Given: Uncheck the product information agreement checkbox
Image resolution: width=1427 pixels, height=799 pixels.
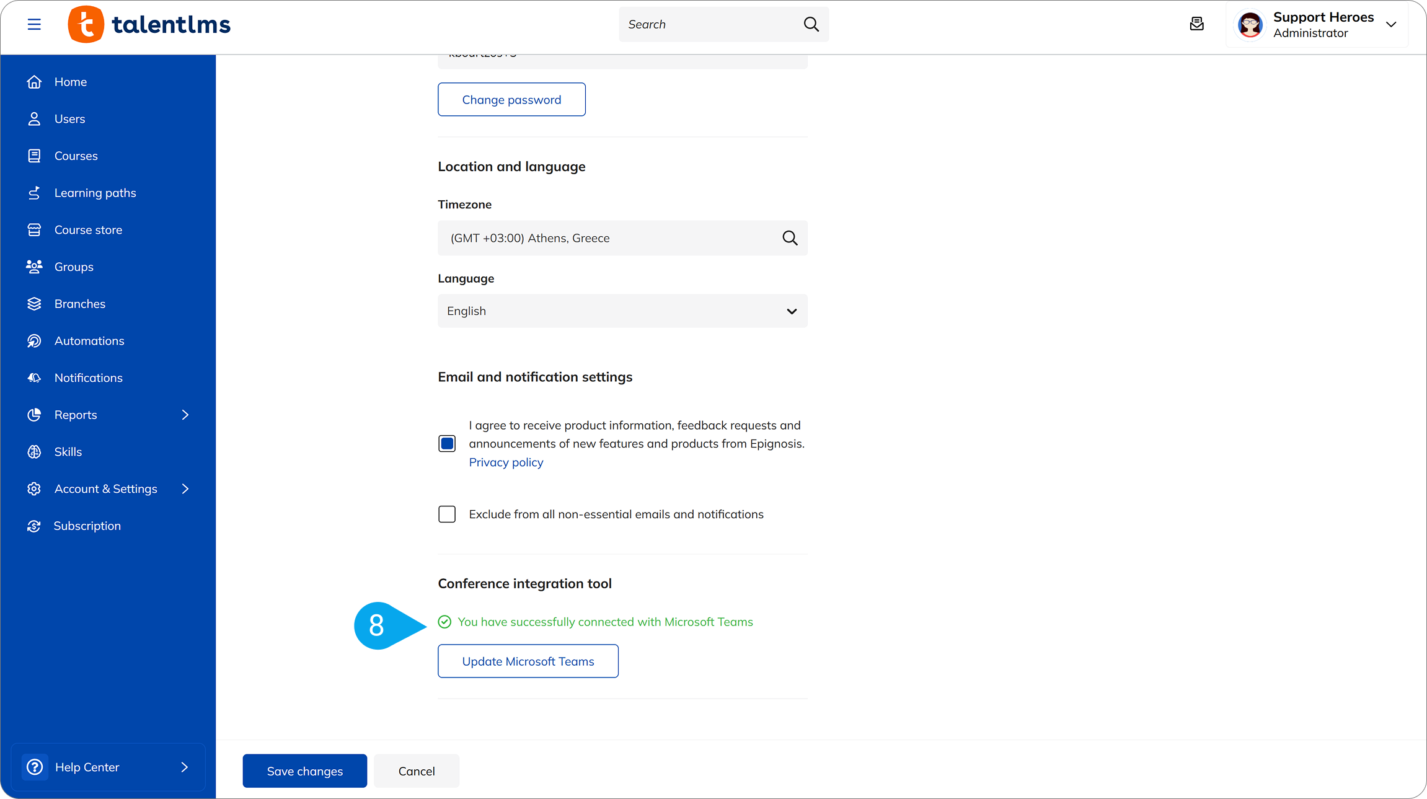Looking at the screenshot, I should 446,444.
